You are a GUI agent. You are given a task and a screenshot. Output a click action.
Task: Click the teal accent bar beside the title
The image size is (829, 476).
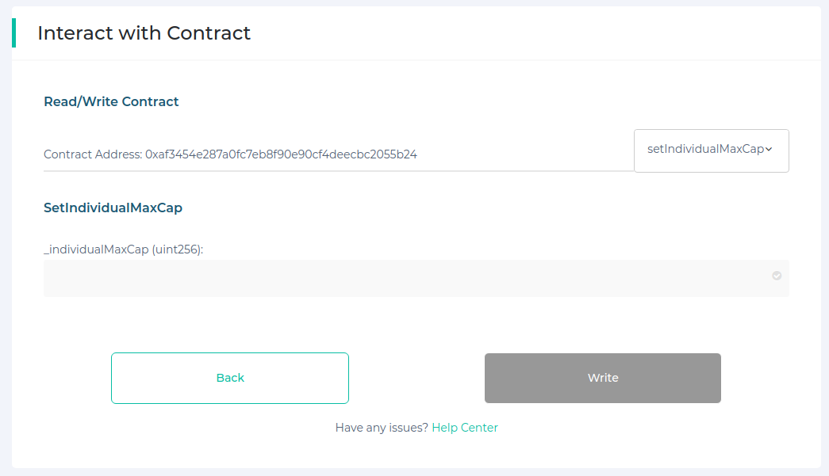[x=13, y=33]
